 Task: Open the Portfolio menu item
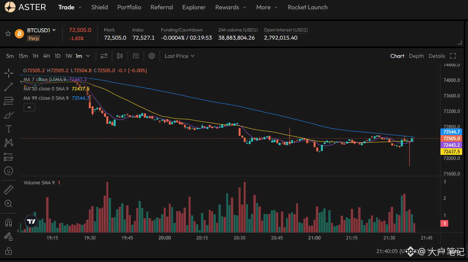[129, 7]
